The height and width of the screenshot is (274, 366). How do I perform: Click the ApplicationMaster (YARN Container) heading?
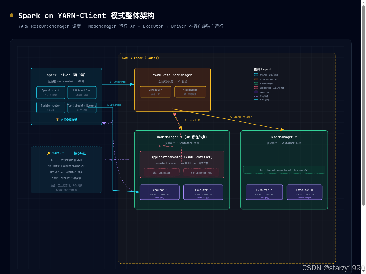pyautogui.click(x=182, y=157)
